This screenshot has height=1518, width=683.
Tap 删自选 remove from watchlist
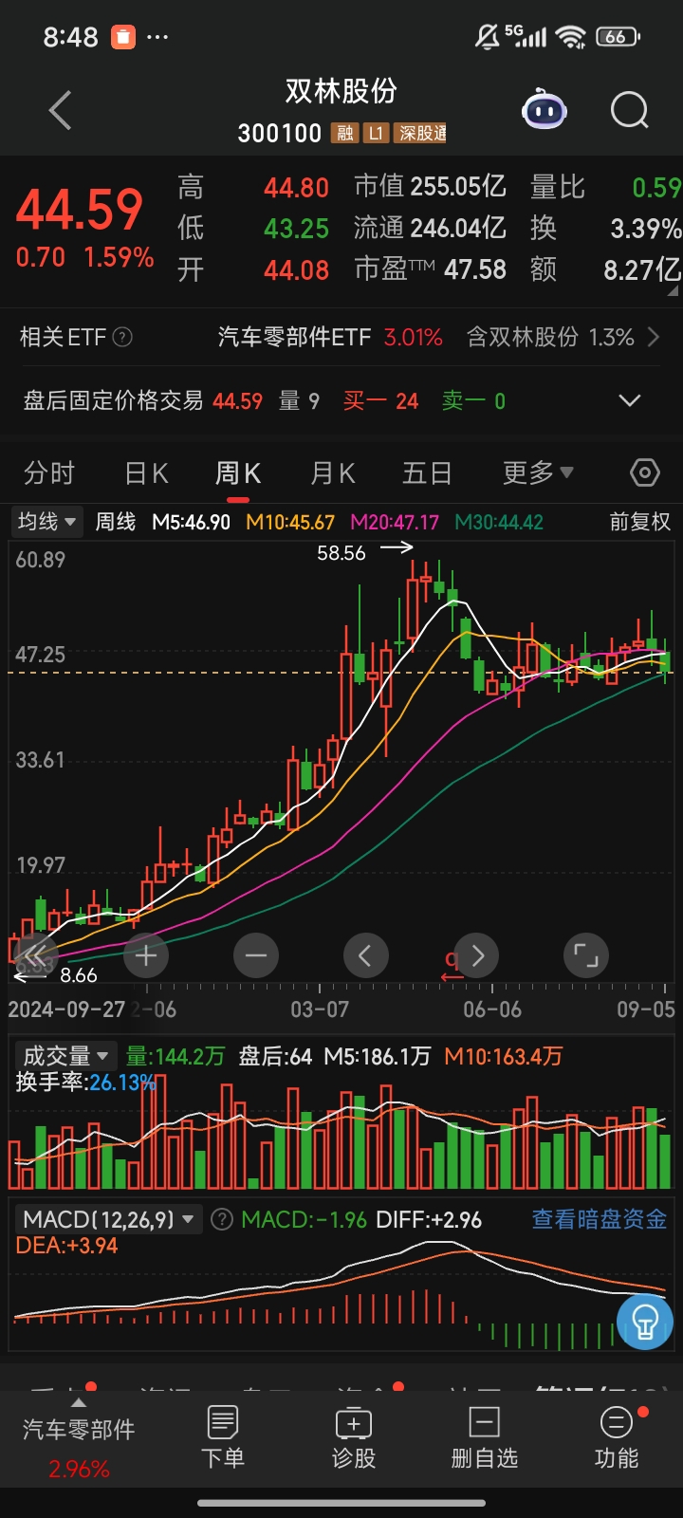pos(485,1437)
